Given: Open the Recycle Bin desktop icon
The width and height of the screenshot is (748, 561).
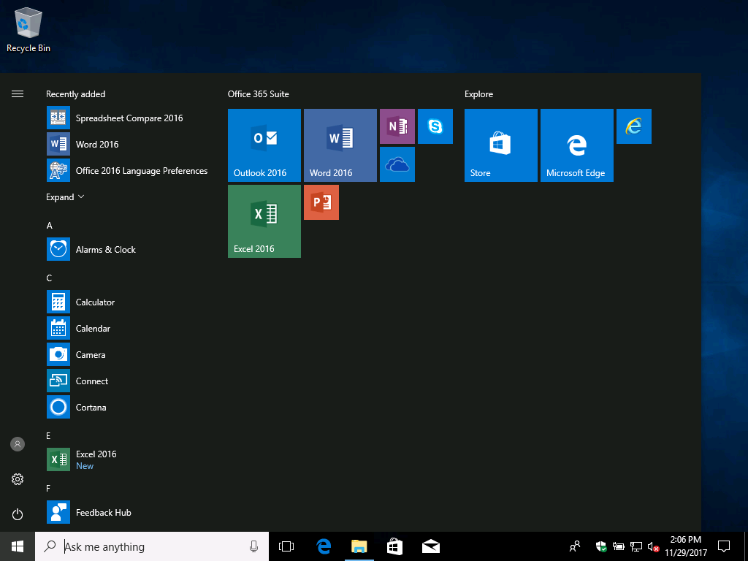Looking at the screenshot, I should (x=28, y=29).
